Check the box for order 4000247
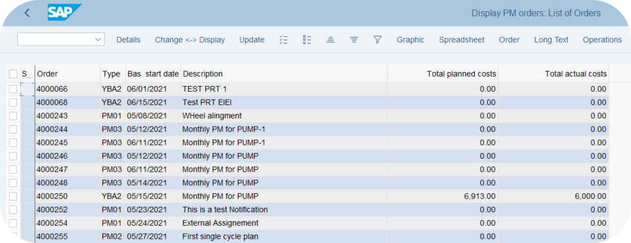 click(x=13, y=169)
